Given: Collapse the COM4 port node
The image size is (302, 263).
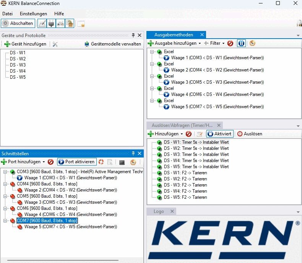Looking at the screenshot, I should click(5, 184).
